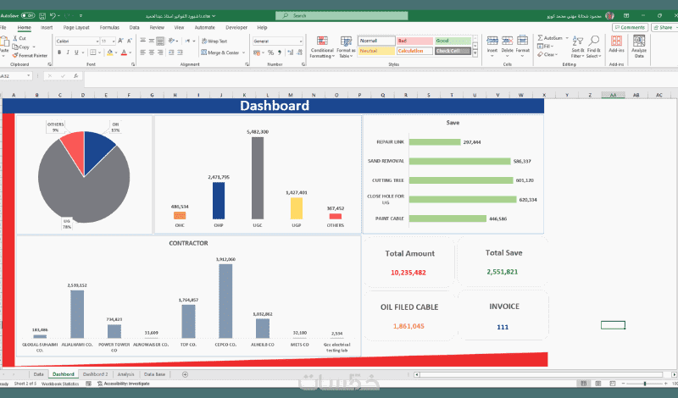Open the Comments pane
This screenshot has height=398, width=678.
(x=630, y=27)
